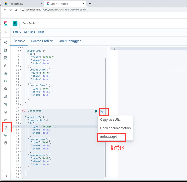Collapse the fold arrow on line 28
This screenshot has width=187, height=182.
point(20,123)
